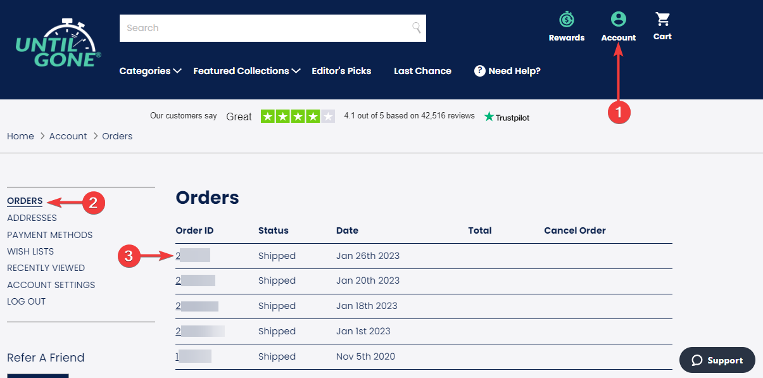Click the Home breadcrumb link
763x378 pixels.
pyautogui.click(x=20, y=136)
